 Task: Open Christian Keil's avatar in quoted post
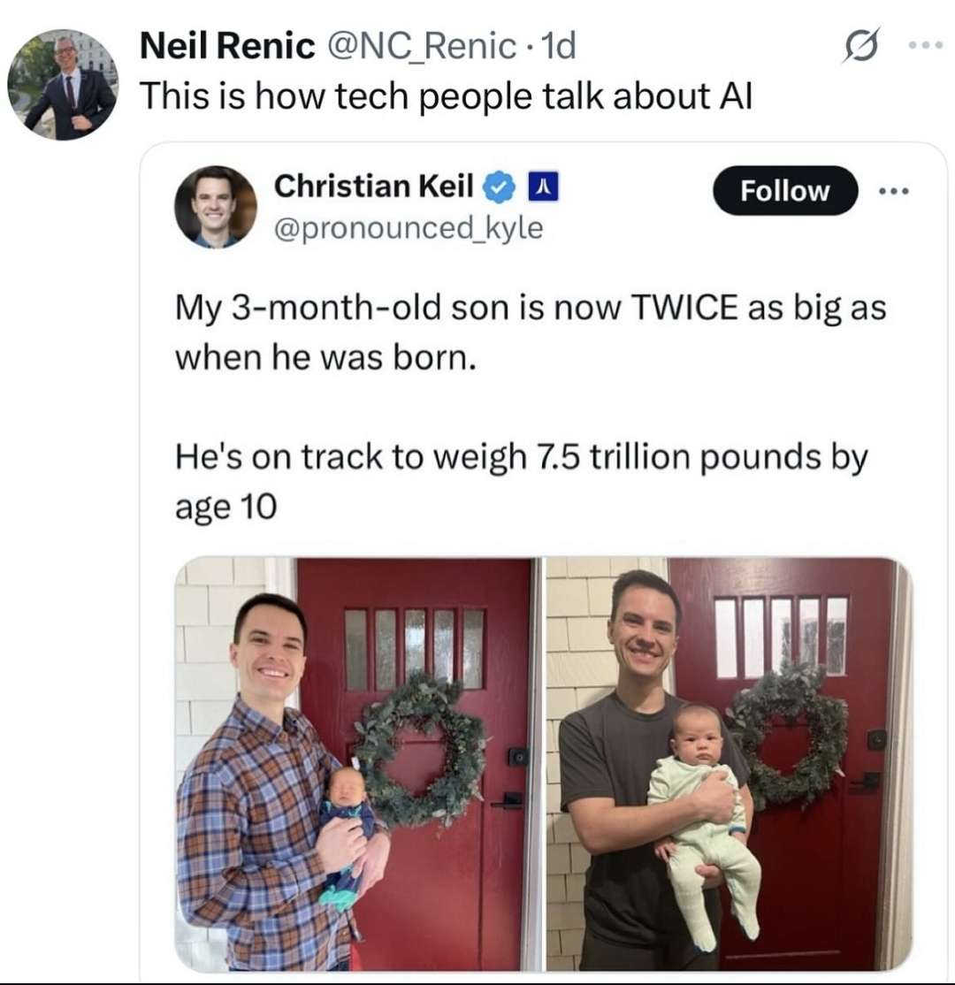coord(216,207)
